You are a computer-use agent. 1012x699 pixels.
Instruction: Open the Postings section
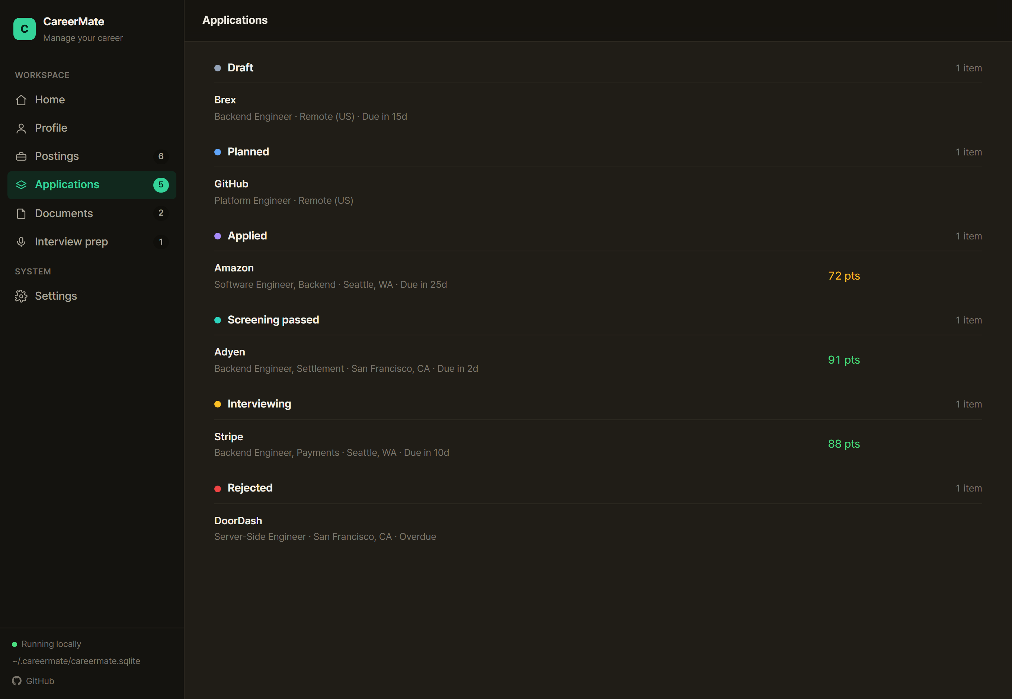[x=92, y=157]
